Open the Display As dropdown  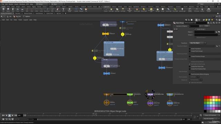click(196, 80)
